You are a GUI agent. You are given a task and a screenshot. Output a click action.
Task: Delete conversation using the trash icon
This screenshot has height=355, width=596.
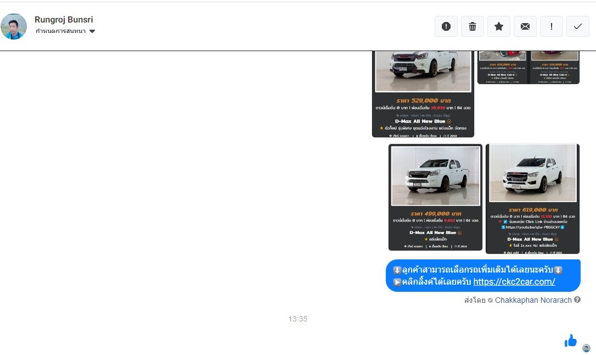tap(473, 26)
